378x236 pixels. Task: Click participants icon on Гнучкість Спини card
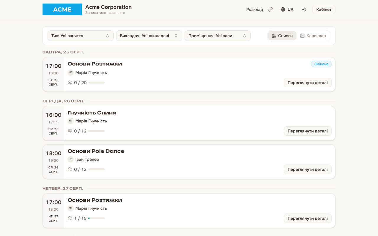click(70, 131)
